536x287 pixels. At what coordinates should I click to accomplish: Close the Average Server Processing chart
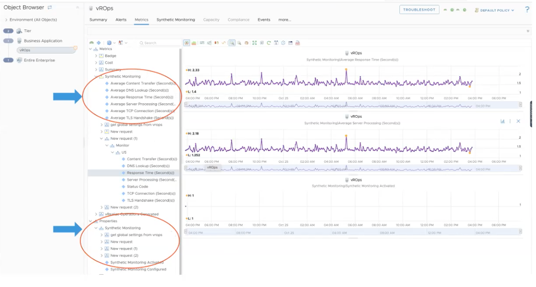pos(518,122)
